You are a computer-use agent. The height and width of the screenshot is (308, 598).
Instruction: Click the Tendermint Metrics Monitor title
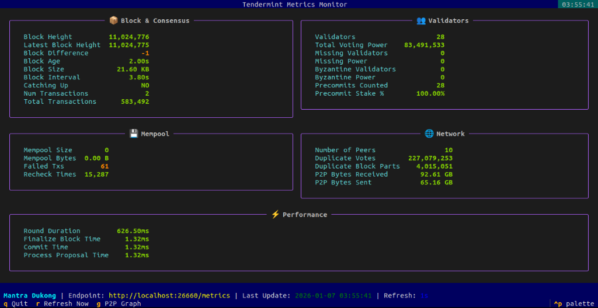pyautogui.click(x=295, y=4)
